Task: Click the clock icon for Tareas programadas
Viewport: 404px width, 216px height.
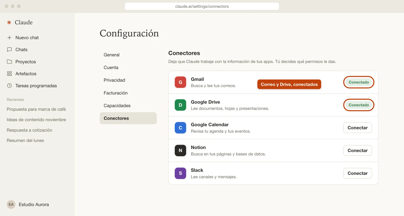Action: [9, 85]
